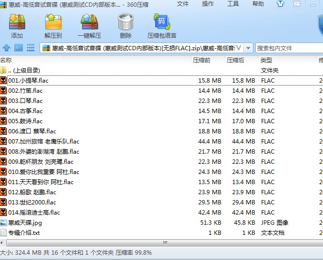Click the 51.3 KB size of 惠威天碟.jpg
The width and height of the screenshot is (323, 260).
210,222
